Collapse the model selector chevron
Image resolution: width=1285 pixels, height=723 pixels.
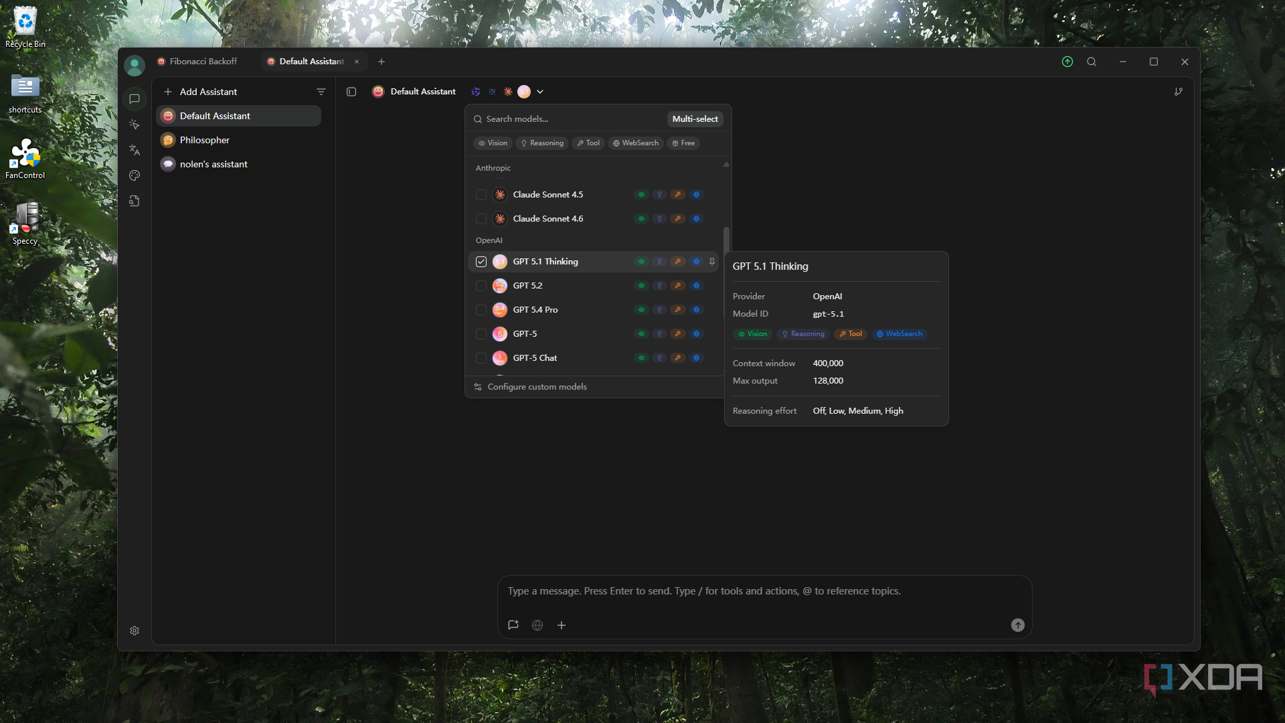pyautogui.click(x=540, y=92)
